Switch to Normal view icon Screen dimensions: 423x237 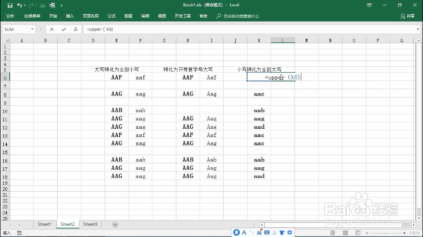pyautogui.click(x=333, y=233)
